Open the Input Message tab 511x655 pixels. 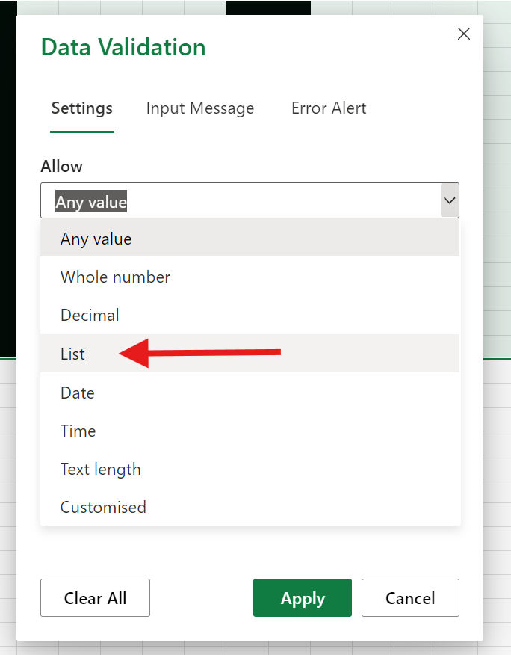click(200, 108)
